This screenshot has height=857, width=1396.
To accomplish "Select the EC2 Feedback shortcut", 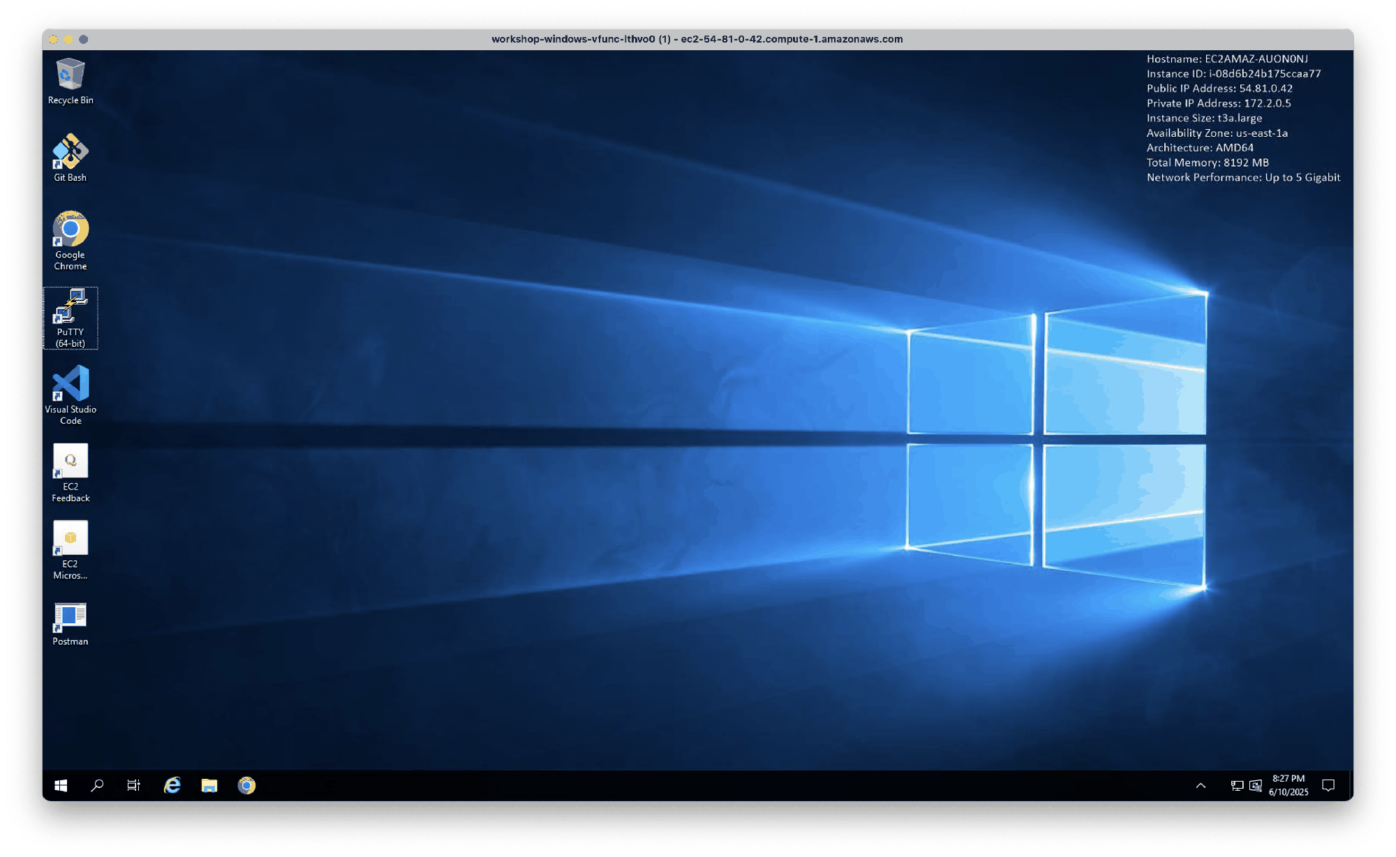I will click(x=70, y=472).
